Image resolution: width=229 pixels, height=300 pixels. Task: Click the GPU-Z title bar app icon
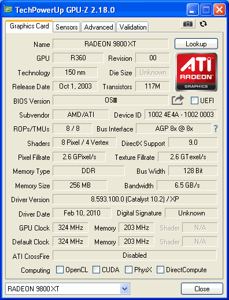[8, 9]
